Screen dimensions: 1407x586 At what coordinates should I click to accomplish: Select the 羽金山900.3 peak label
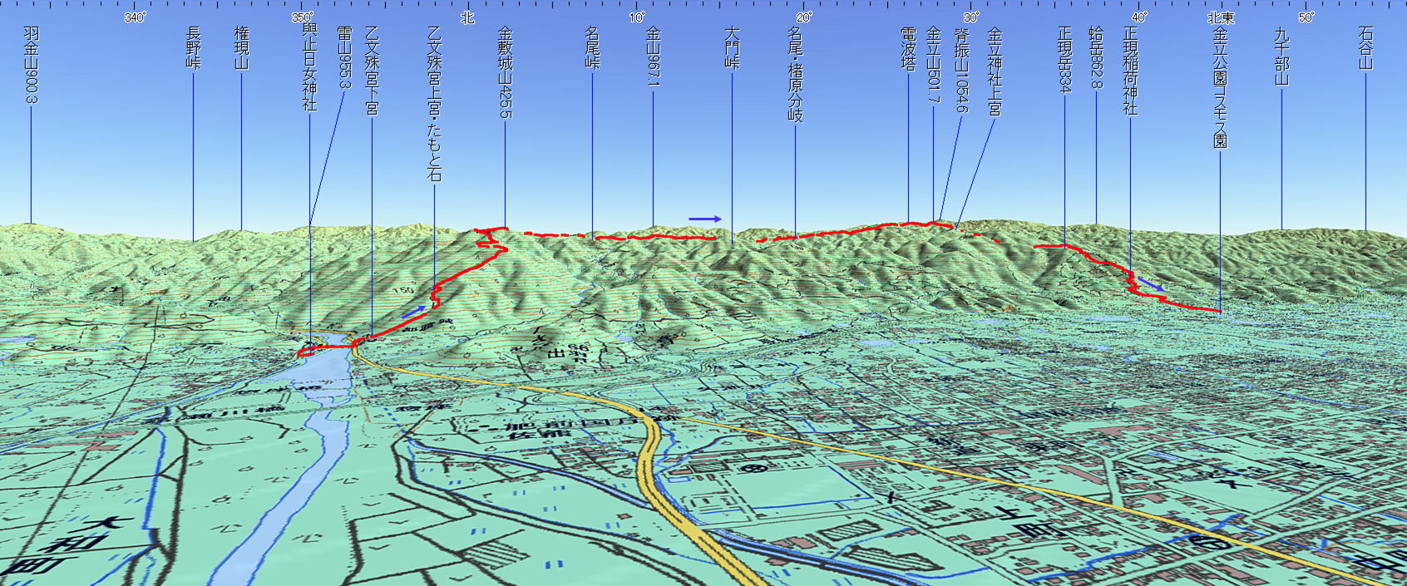(x=32, y=65)
